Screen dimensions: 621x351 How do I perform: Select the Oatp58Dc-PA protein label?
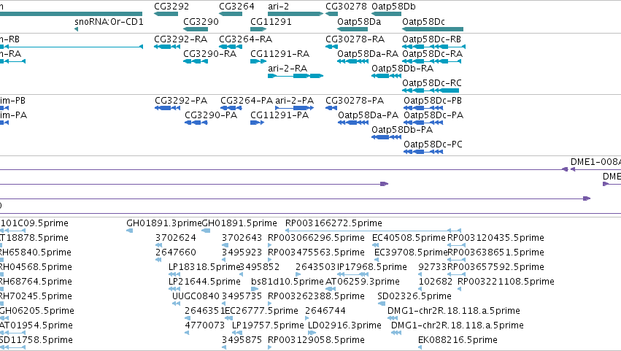click(433, 115)
